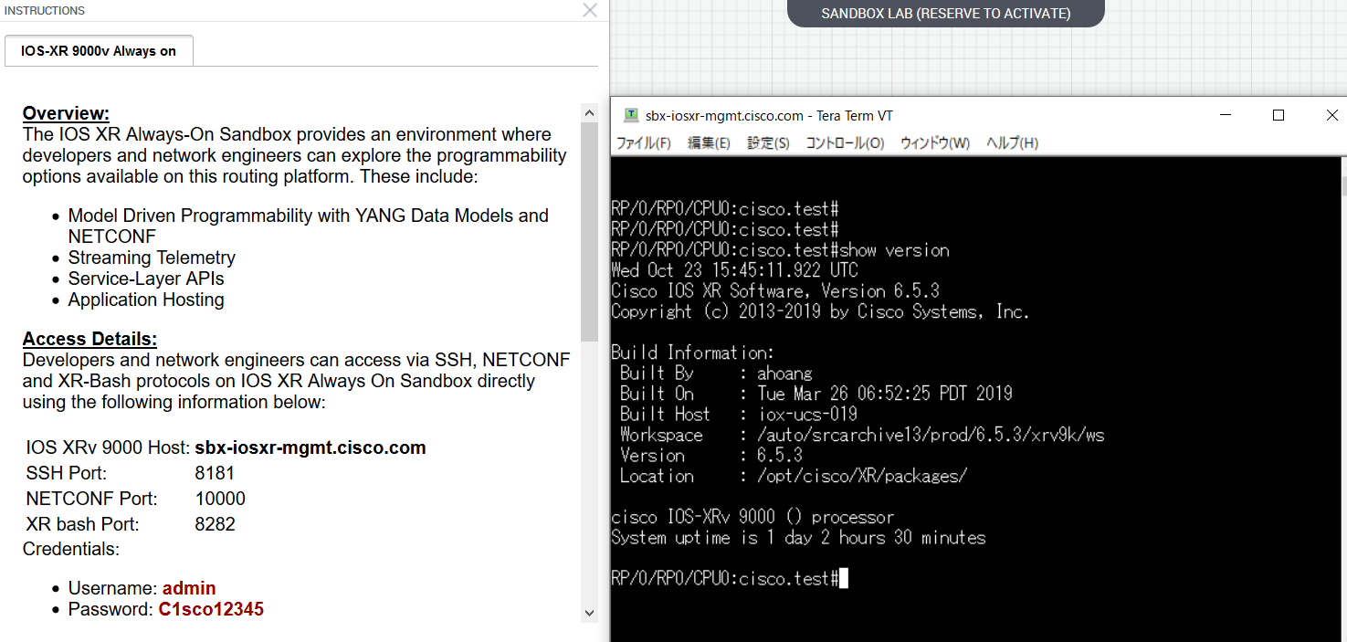The image size is (1347, 642).
Task: Click the cisco IOS-XRv 9000 processor line
Action: (x=752, y=517)
